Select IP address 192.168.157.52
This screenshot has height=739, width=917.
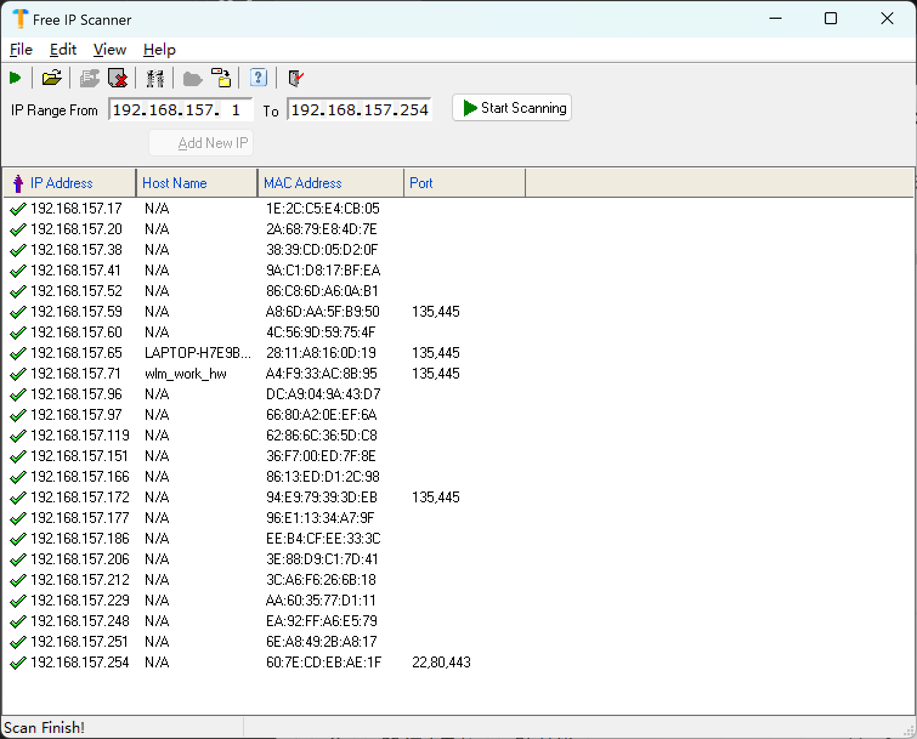pyautogui.click(x=77, y=291)
